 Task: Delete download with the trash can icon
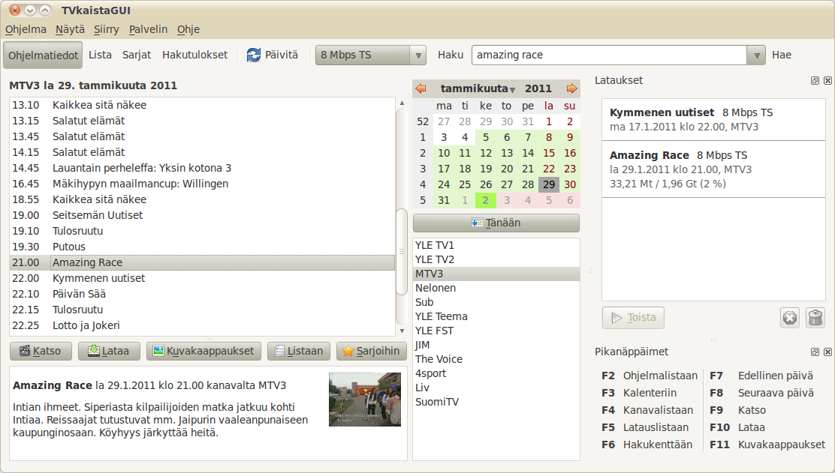pyautogui.click(x=815, y=318)
